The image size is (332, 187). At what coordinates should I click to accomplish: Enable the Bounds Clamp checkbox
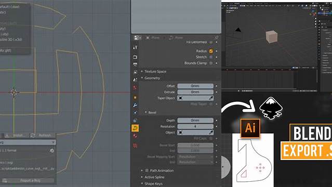click(211, 63)
